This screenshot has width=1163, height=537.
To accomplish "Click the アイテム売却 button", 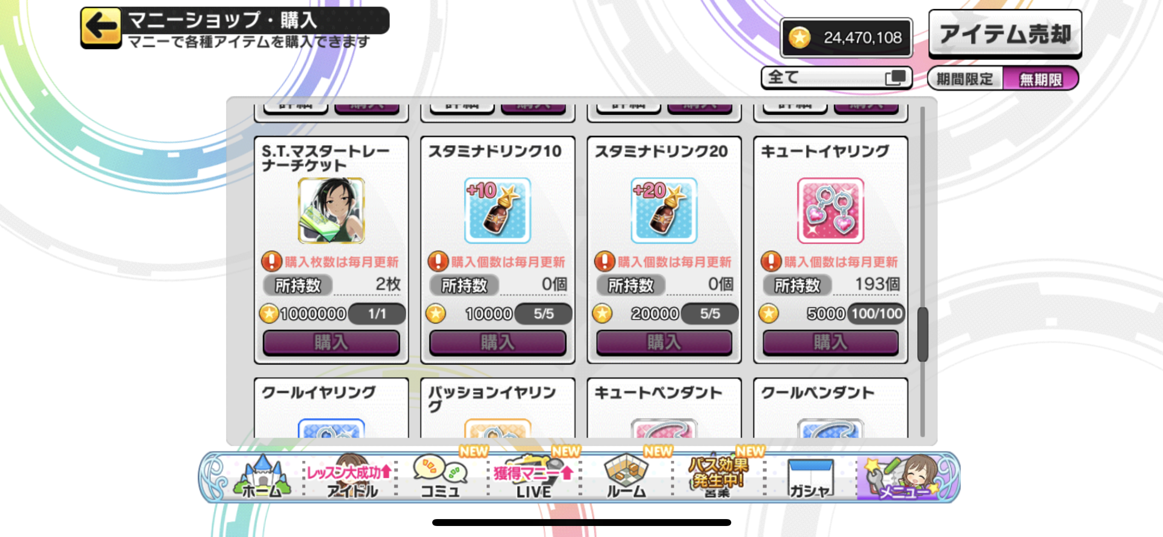I will 1005,34.
